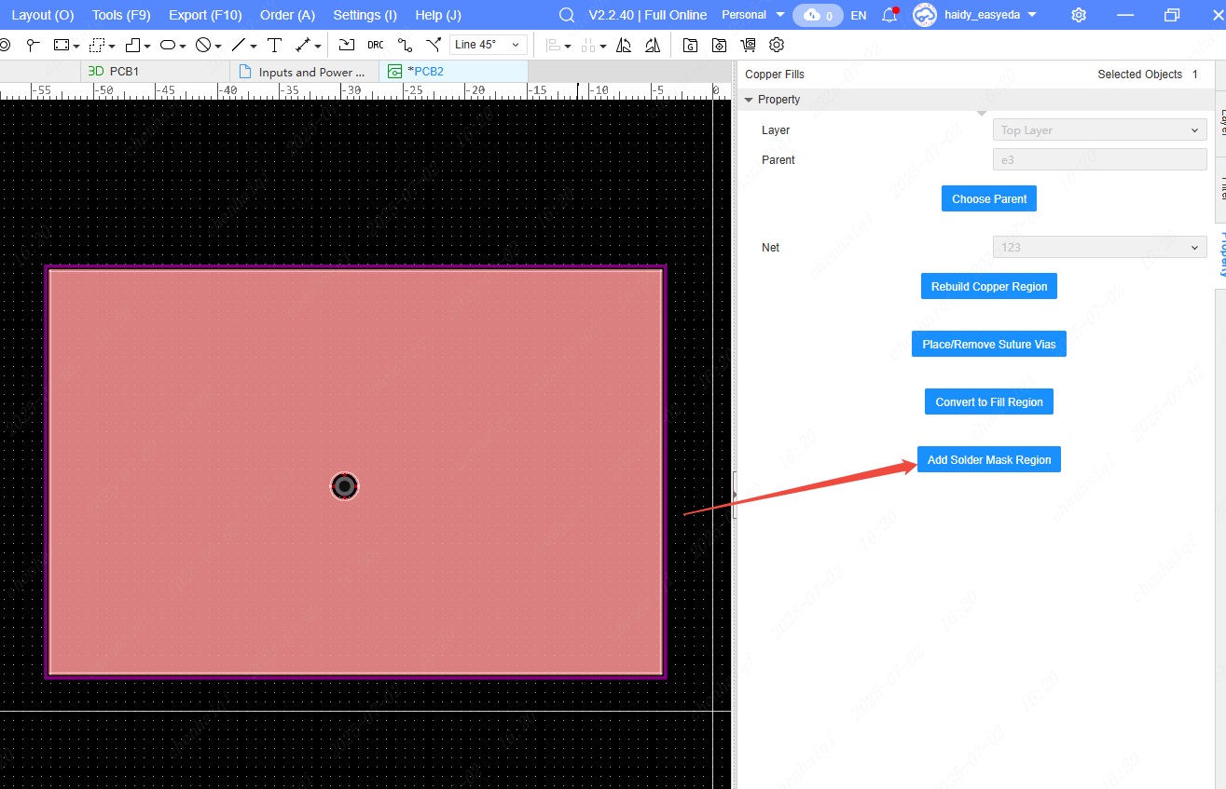Click the search magnifier icon

(566, 15)
